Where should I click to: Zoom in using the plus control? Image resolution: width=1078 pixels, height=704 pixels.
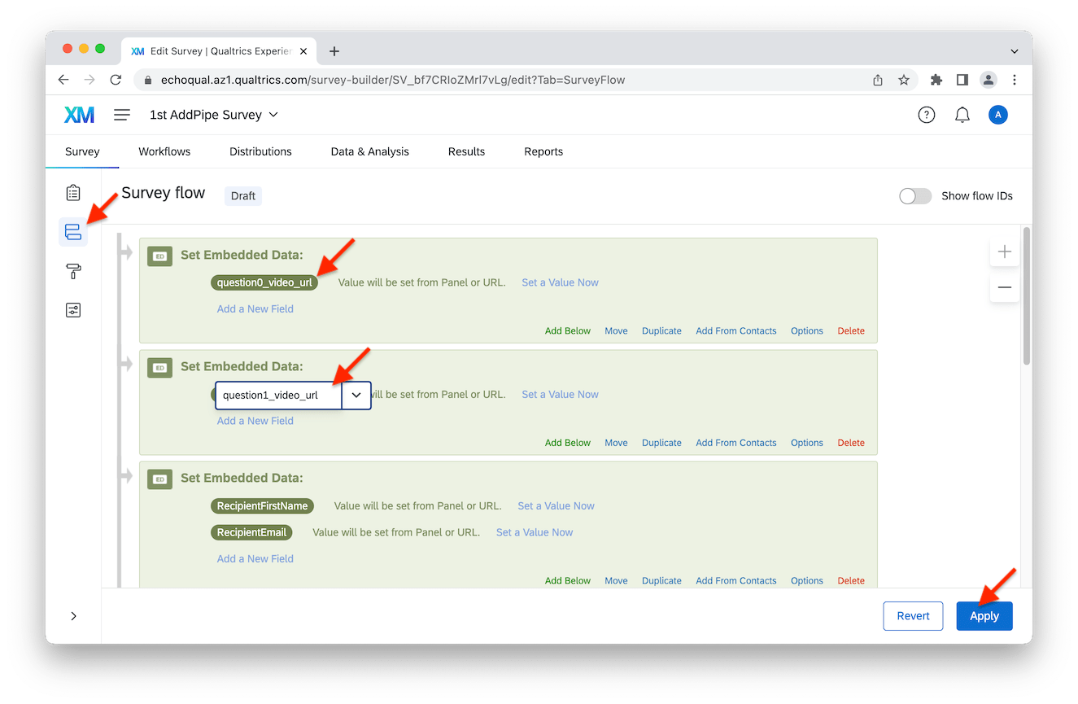click(x=1004, y=251)
